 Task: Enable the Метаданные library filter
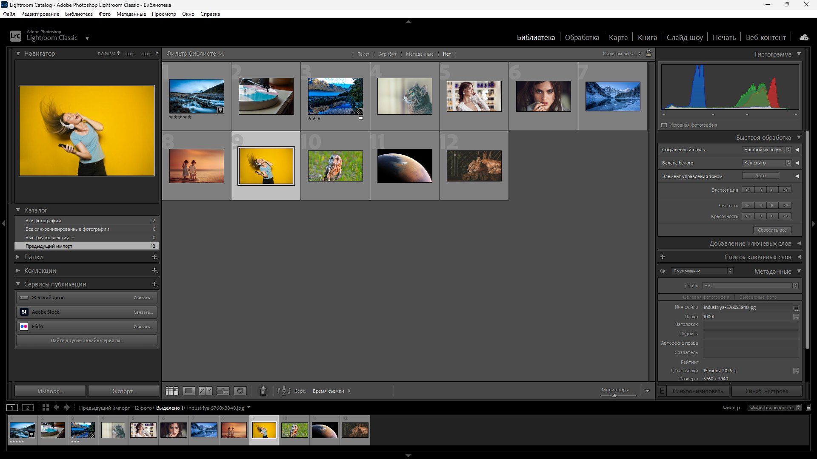pyautogui.click(x=420, y=54)
